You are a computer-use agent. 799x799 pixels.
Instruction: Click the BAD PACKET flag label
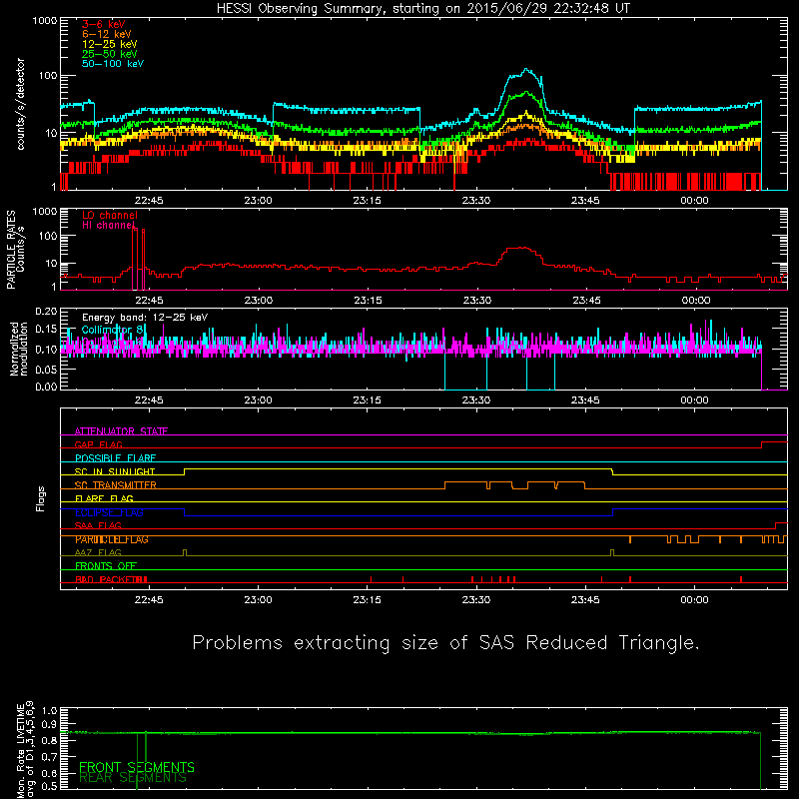[112, 579]
